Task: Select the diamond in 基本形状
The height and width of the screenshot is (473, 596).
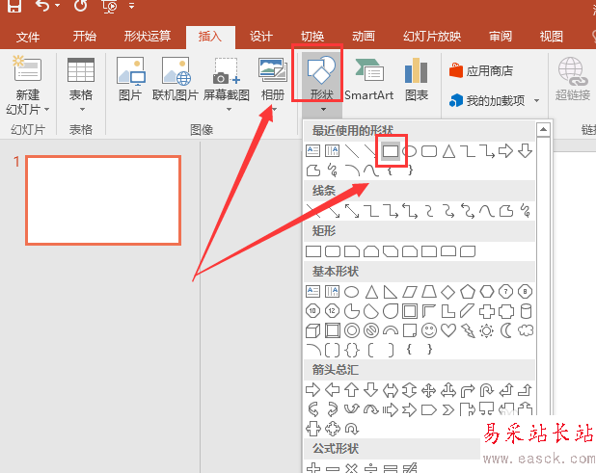Action: (x=448, y=292)
